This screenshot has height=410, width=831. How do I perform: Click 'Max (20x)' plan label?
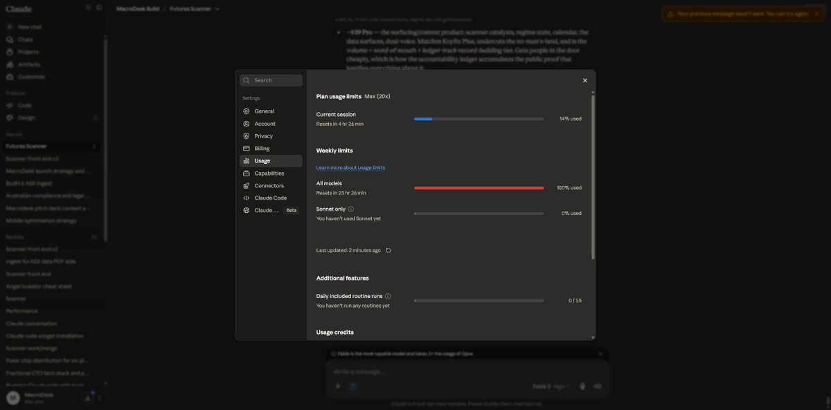click(377, 96)
